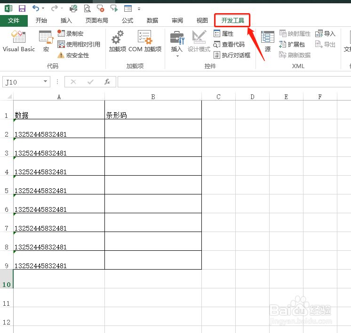Image resolution: width=351 pixels, height=333 pixels.
Task: Click cell A1 containing 数据
Action: click(59, 110)
